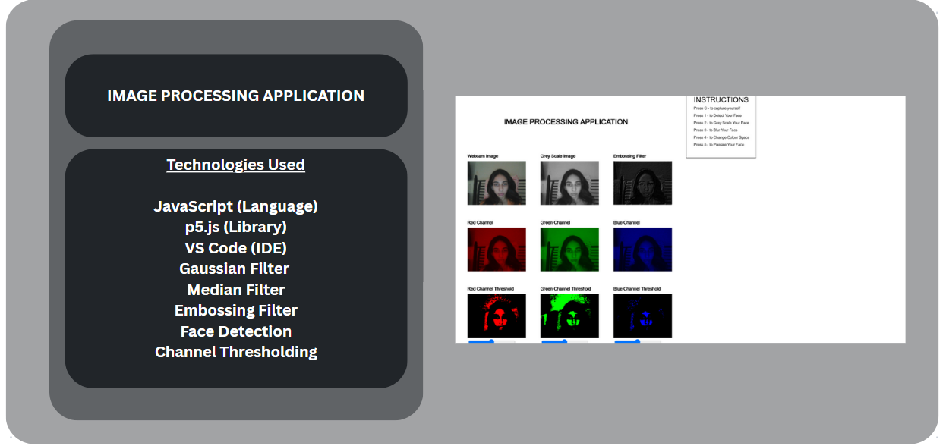The height and width of the screenshot is (446, 946).
Task: Click "Press C - to capture yourself"
Action: pos(717,108)
